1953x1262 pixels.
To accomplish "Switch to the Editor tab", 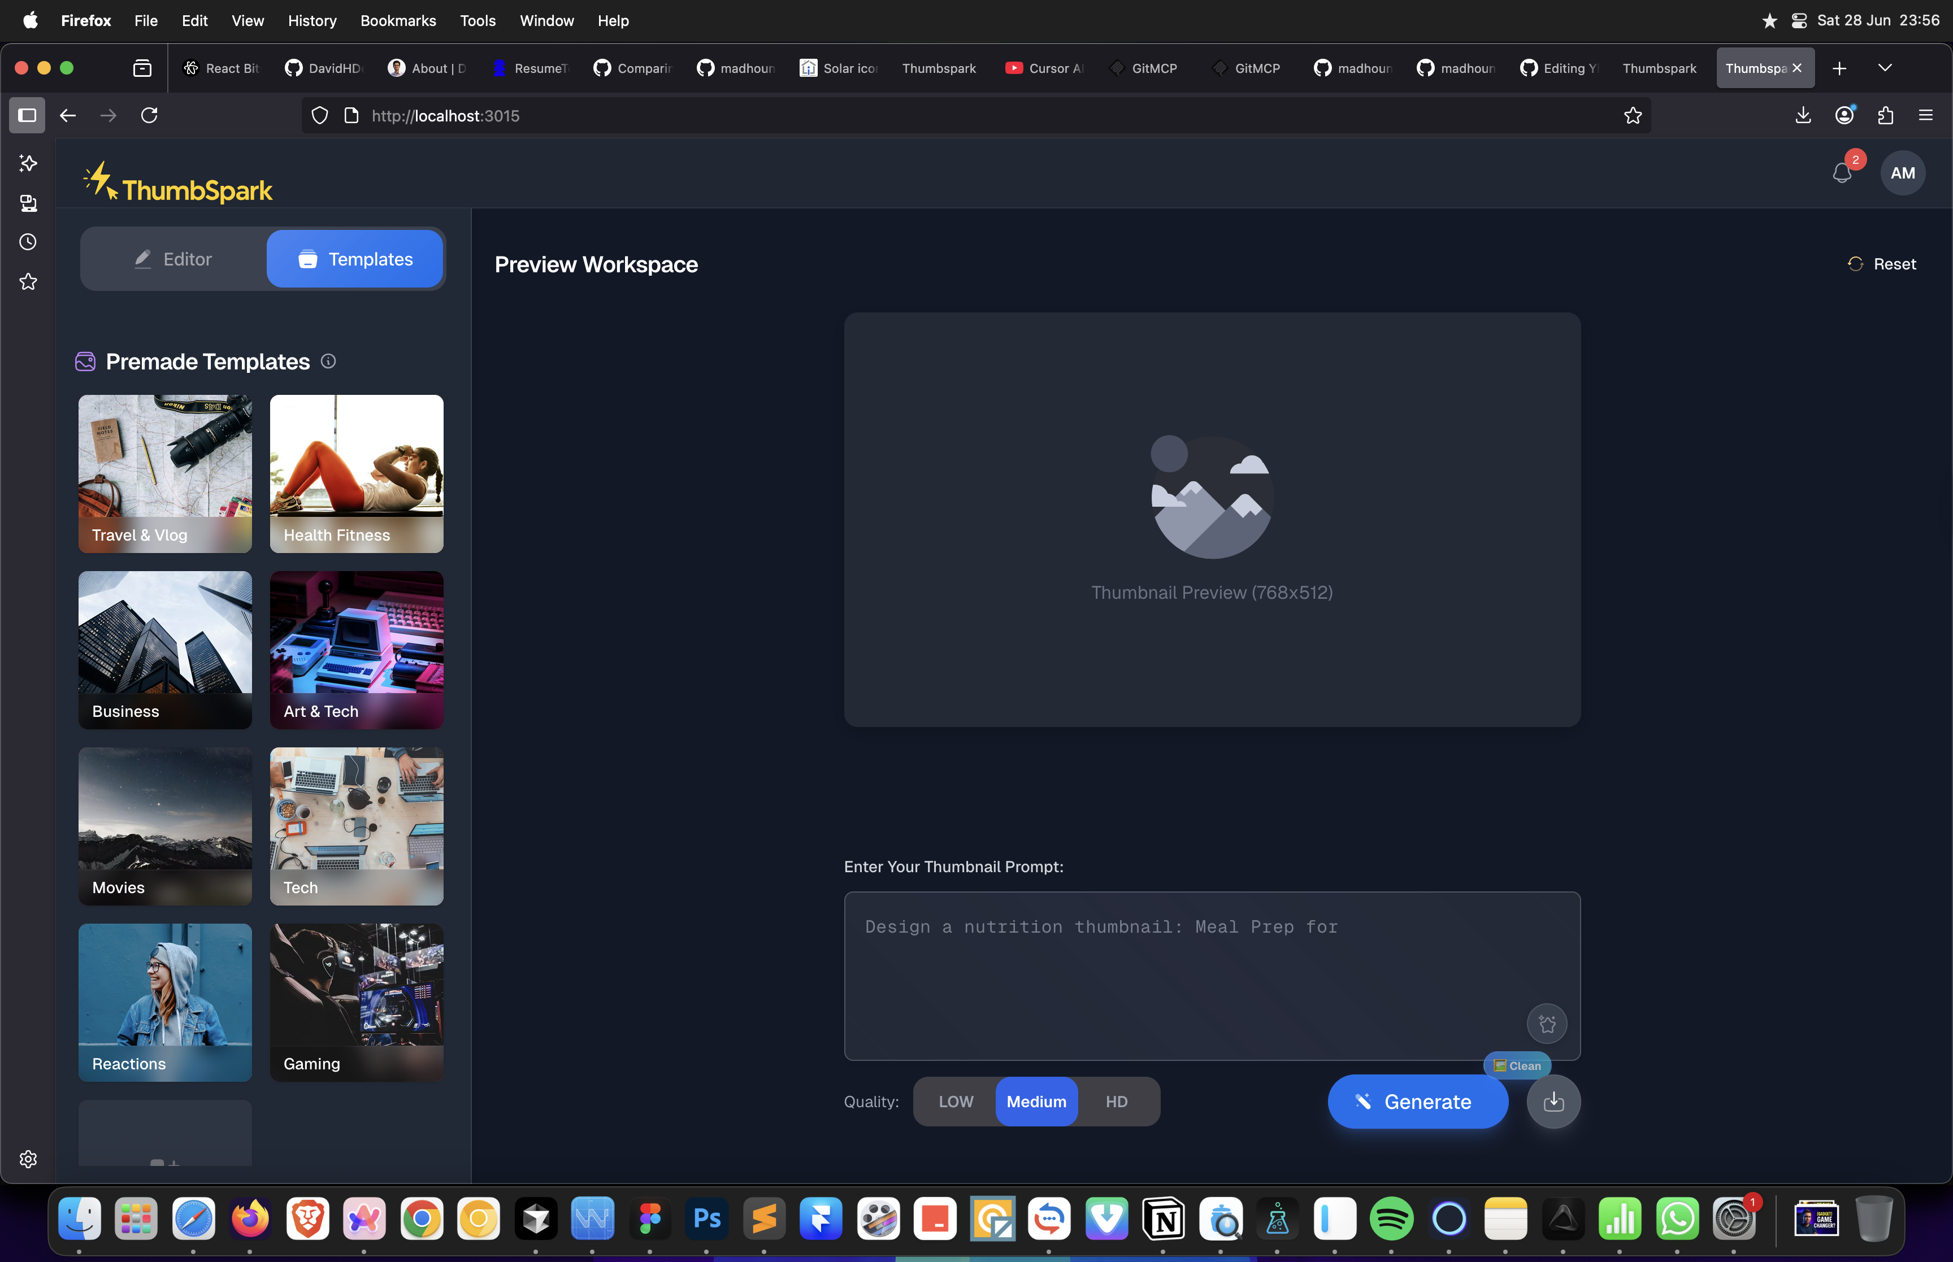I will click(173, 259).
